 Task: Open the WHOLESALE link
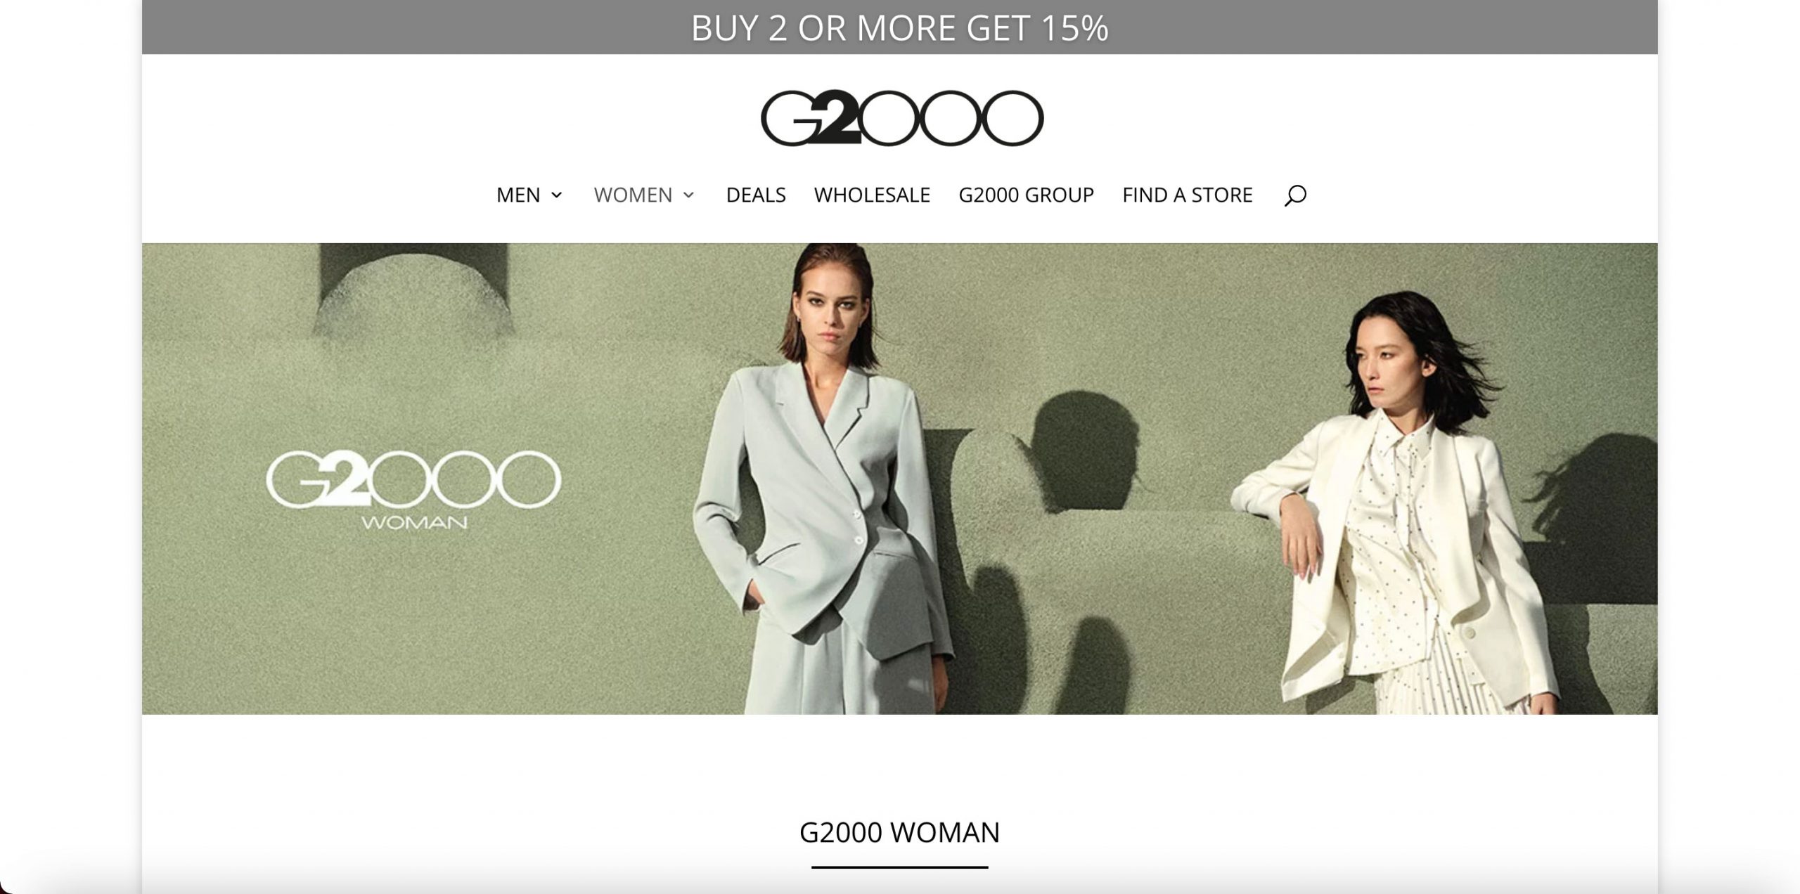[x=872, y=195]
